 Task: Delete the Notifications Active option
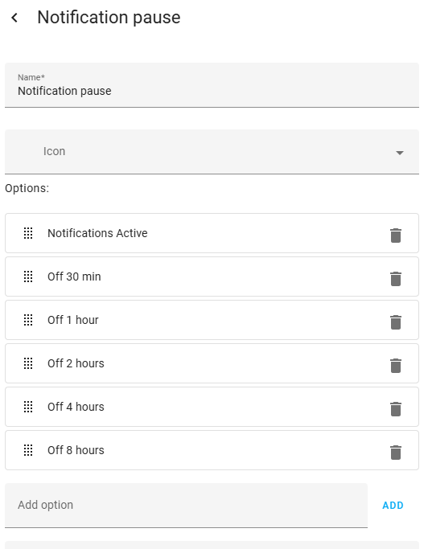(395, 235)
